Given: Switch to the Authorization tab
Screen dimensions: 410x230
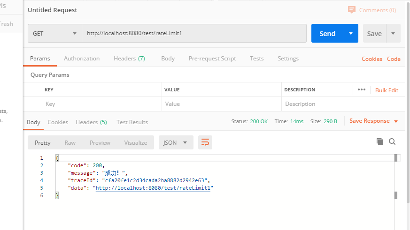Looking at the screenshot, I should pos(82,59).
